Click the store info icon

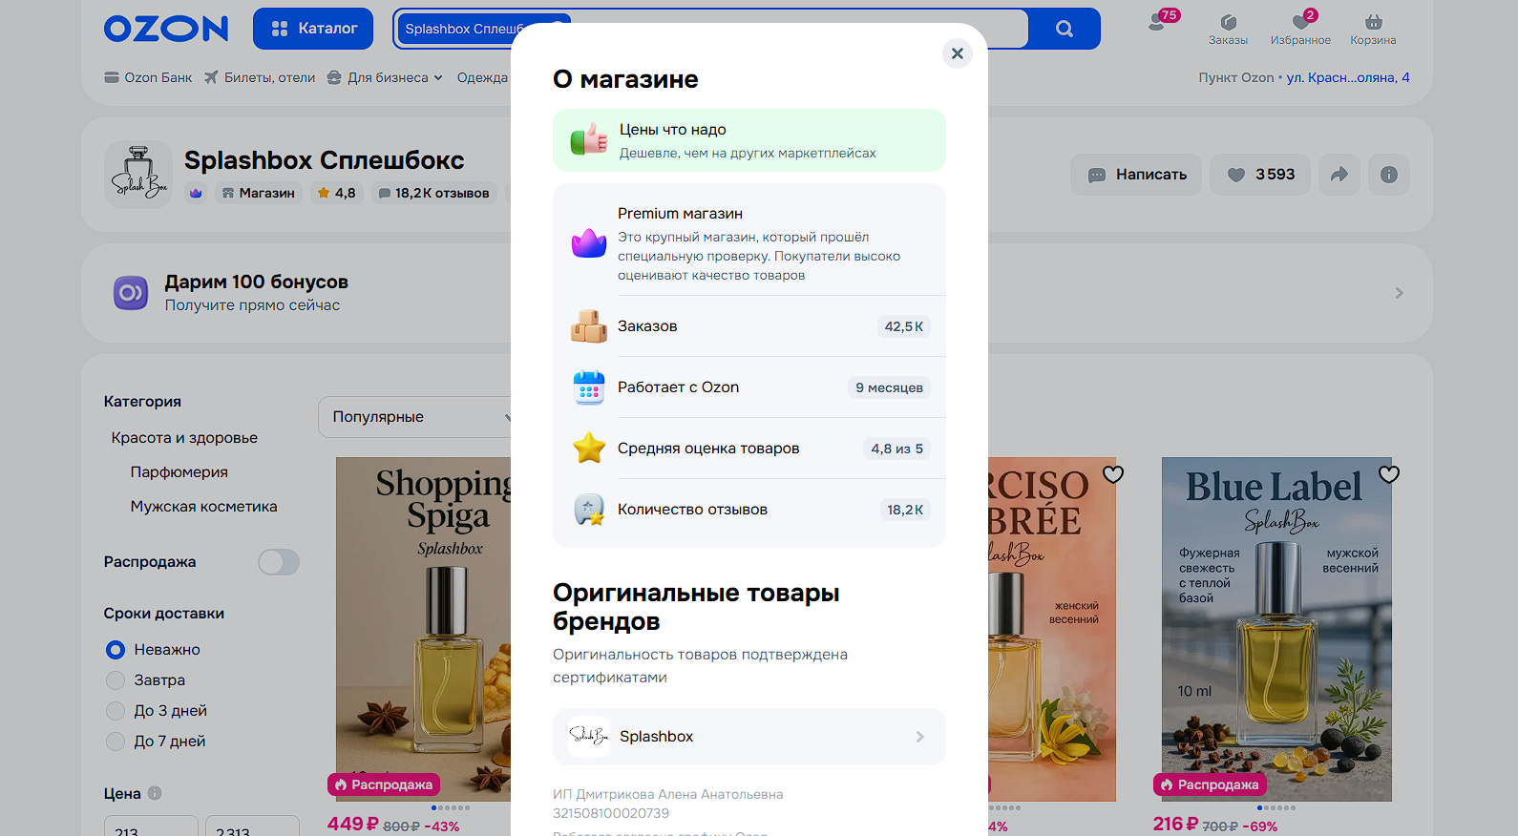click(x=1388, y=175)
